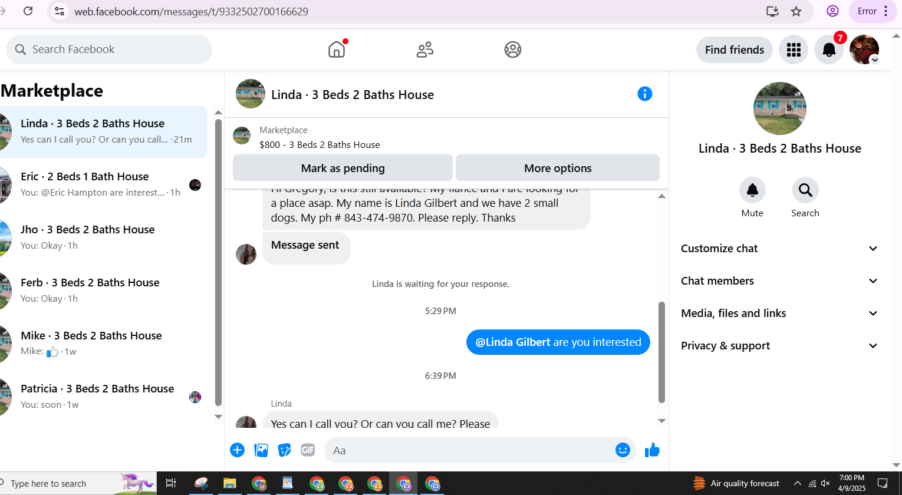Open the Friends icon in top navigation
The width and height of the screenshot is (902, 495).
pyautogui.click(x=425, y=49)
